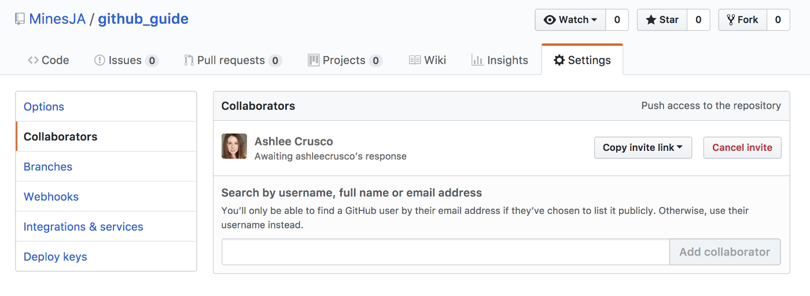The height and width of the screenshot is (296, 810).
Task: Fork this repository
Action: point(743,20)
